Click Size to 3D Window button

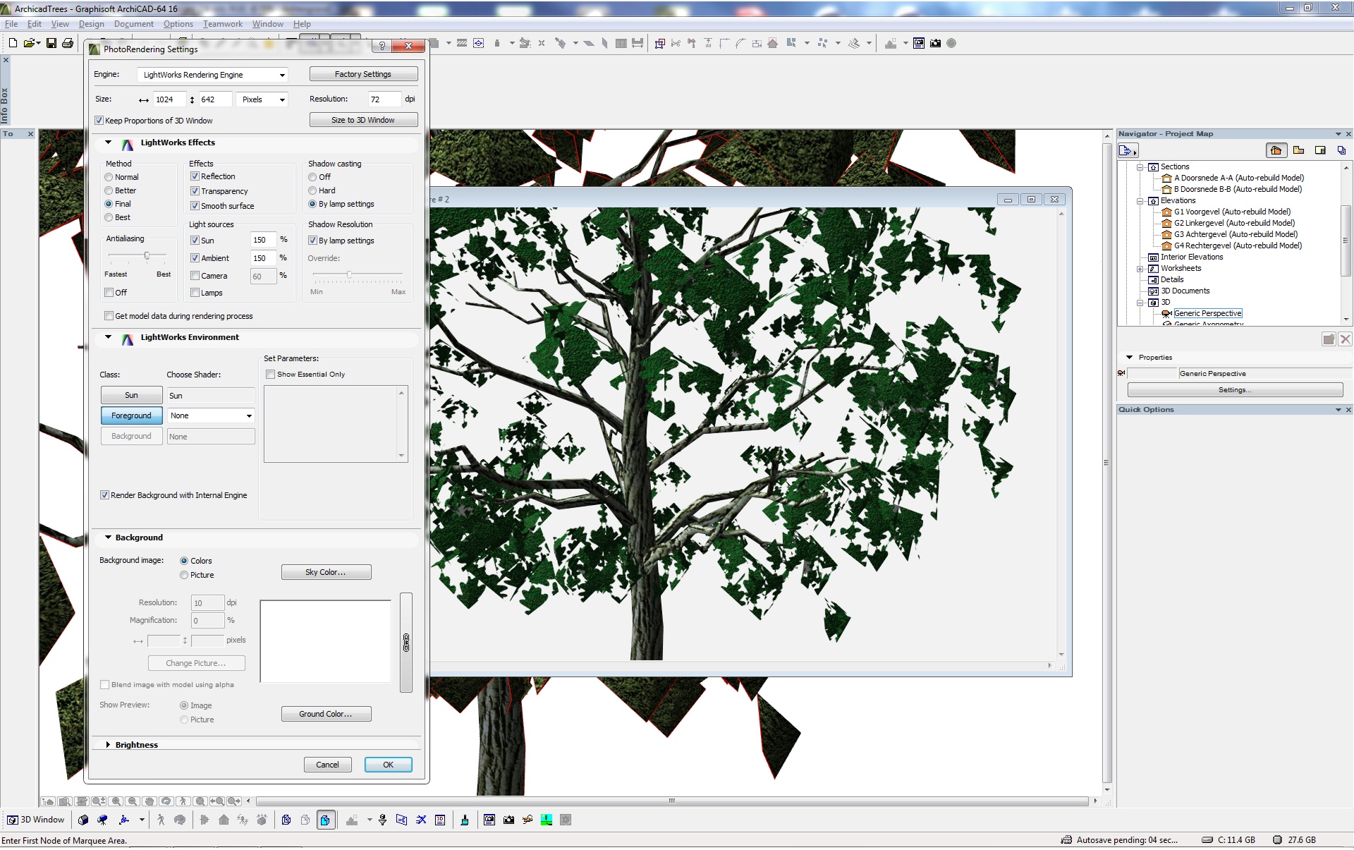tap(363, 120)
